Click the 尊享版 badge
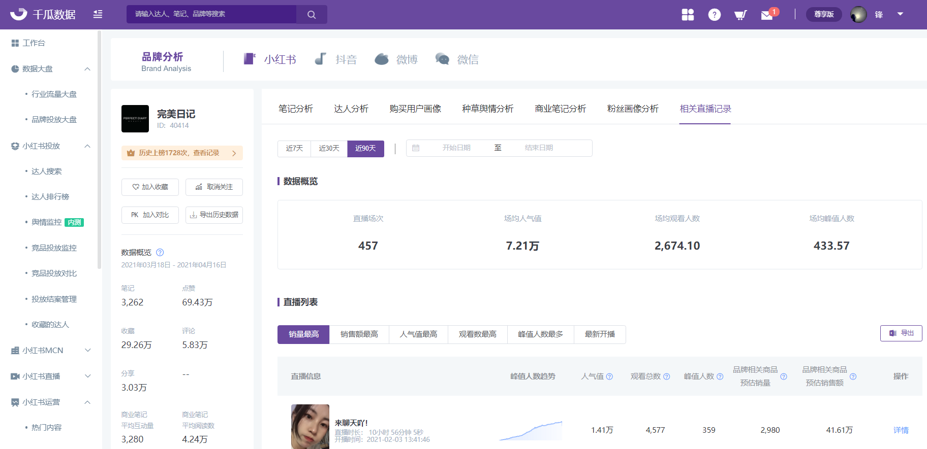The width and height of the screenshot is (927, 449). pyautogui.click(x=823, y=14)
